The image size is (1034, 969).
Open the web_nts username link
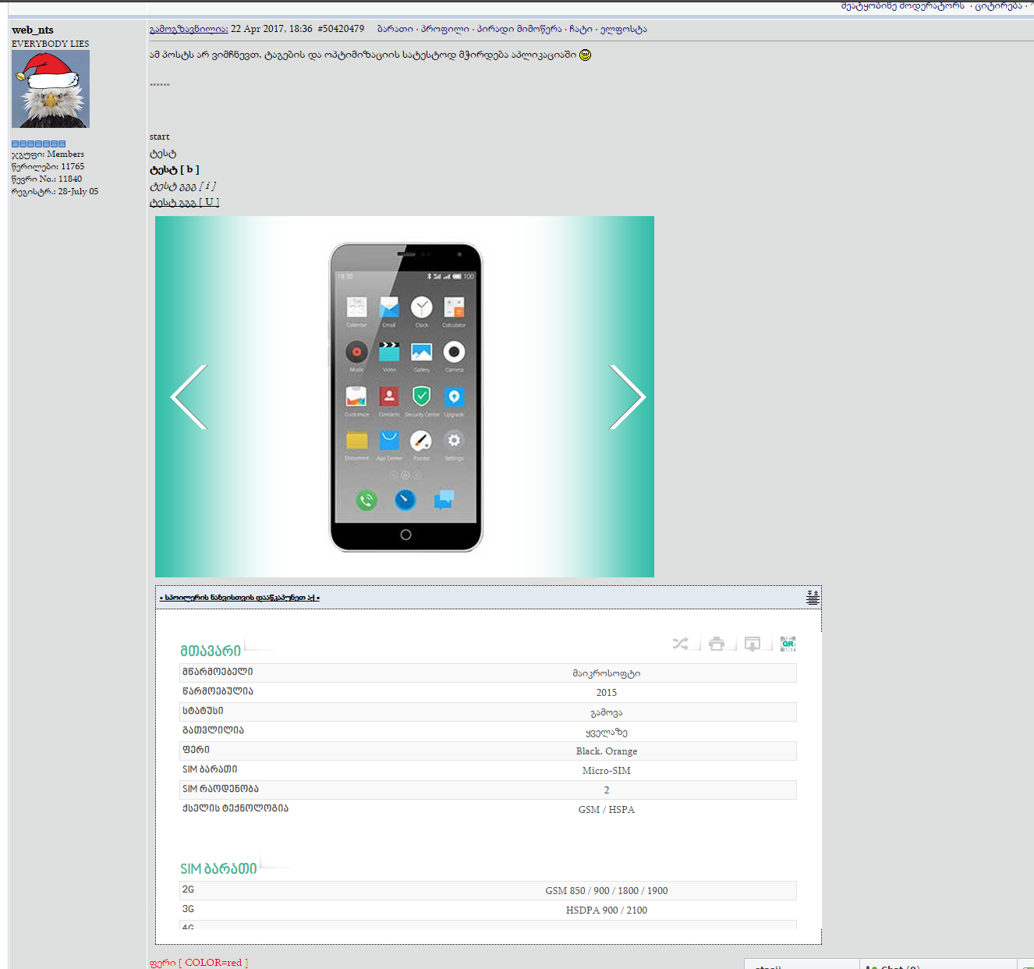coord(33,30)
